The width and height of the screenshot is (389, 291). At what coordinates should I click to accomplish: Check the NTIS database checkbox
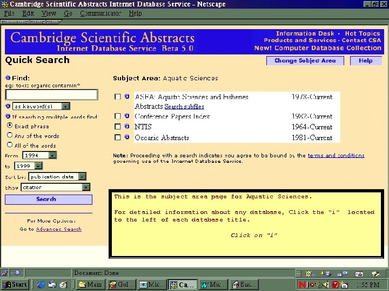click(118, 127)
